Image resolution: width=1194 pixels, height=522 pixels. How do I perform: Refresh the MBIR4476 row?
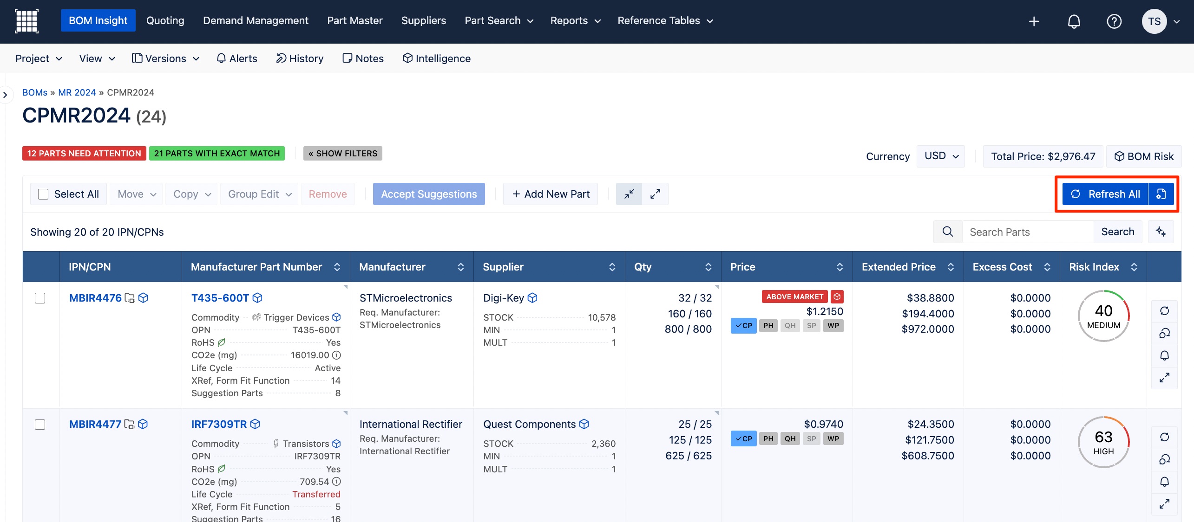coord(1164,311)
